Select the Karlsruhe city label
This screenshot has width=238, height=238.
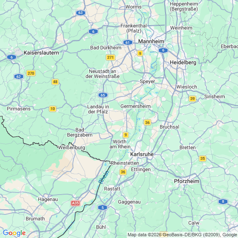(142, 154)
